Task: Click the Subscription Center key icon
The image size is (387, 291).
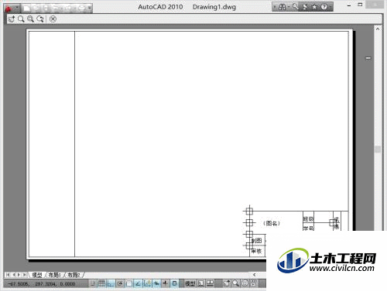Action: click(295, 7)
